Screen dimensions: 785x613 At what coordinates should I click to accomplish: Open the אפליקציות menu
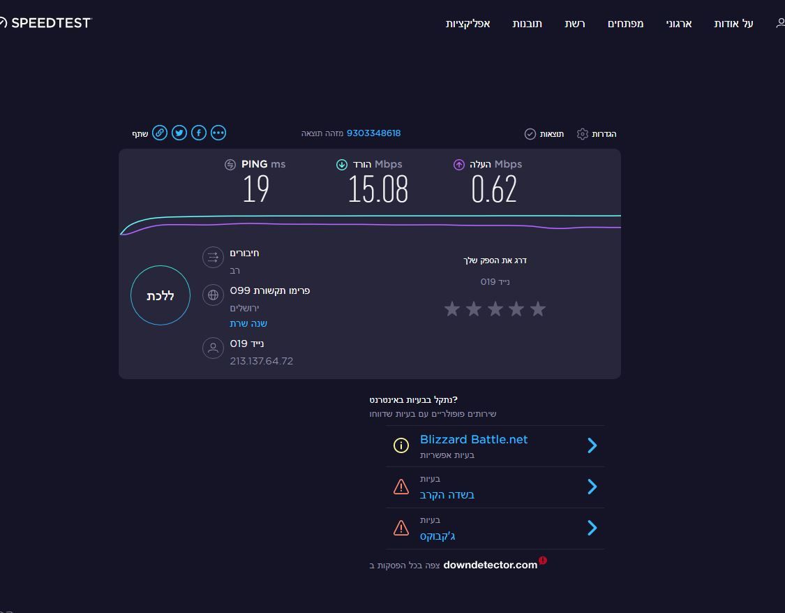[468, 24]
